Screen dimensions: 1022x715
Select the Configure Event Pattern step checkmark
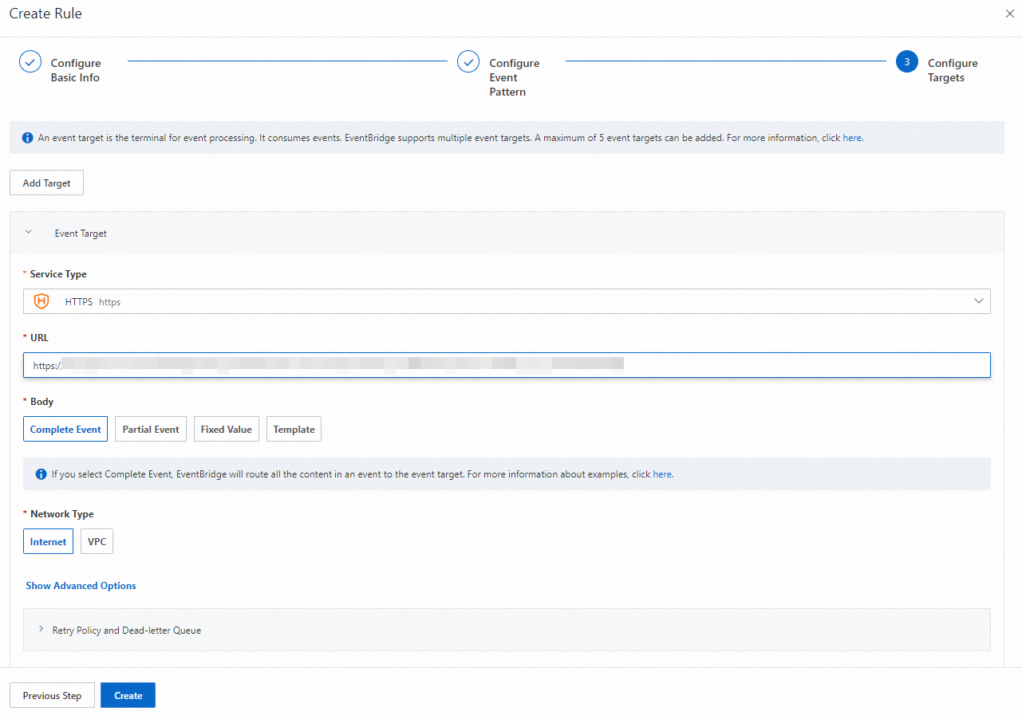point(468,61)
